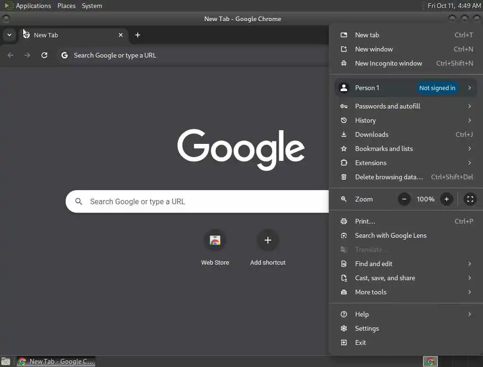Click the Bookmarks star icon

click(344, 149)
